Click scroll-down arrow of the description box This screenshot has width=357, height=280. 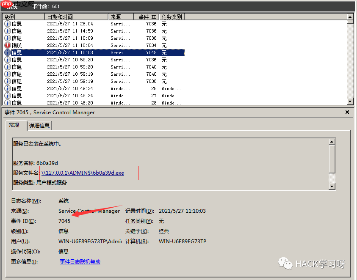[x=332, y=186]
